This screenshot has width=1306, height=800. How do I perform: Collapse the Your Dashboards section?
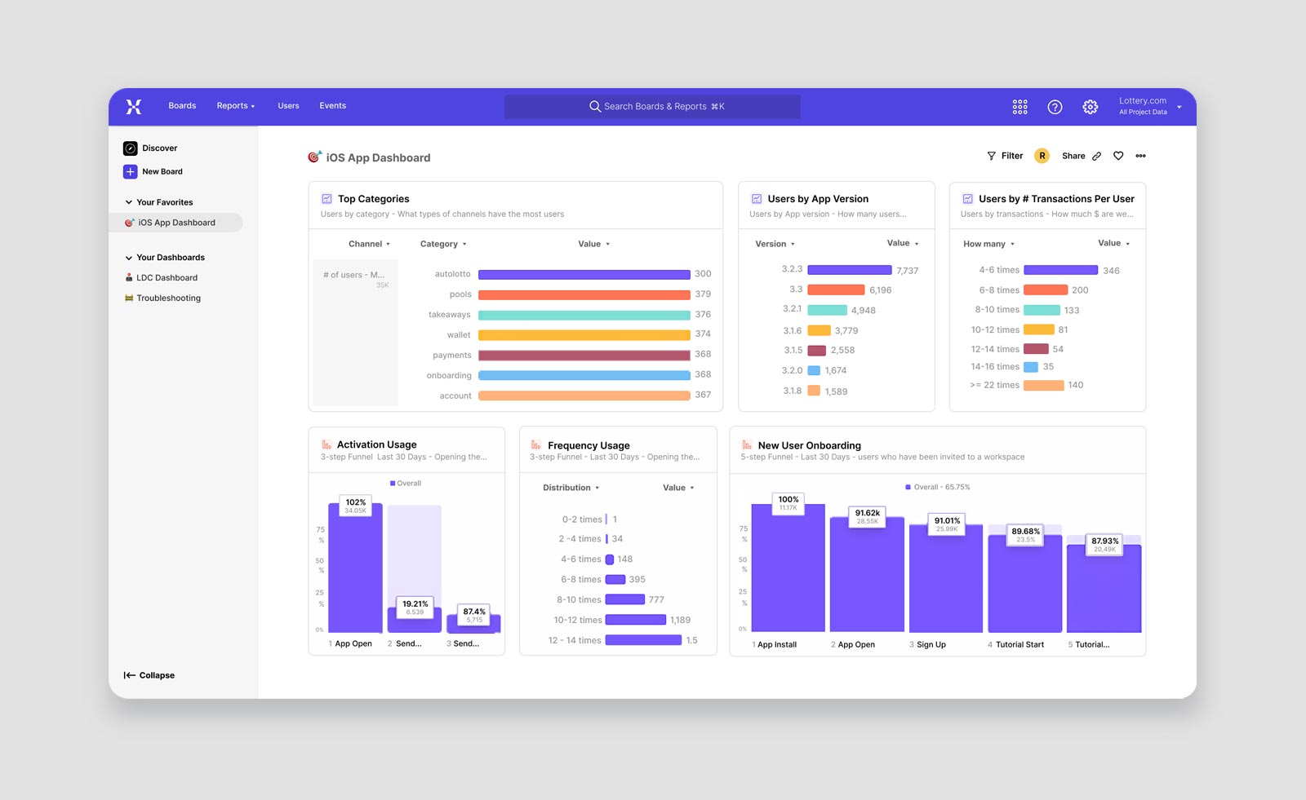[x=128, y=258]
